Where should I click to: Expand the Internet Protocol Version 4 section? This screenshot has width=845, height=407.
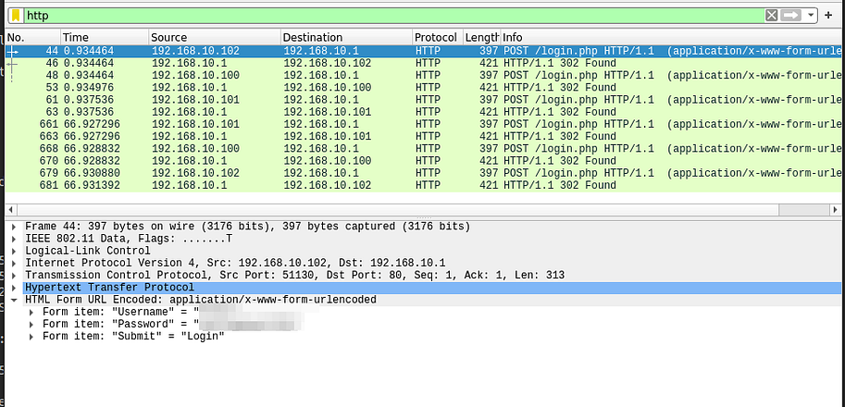tap(13, 264)
